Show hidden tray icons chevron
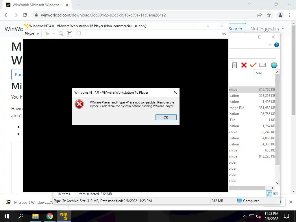Image resolution: width=296 pixels, height=222 pixels. (245, 216)
